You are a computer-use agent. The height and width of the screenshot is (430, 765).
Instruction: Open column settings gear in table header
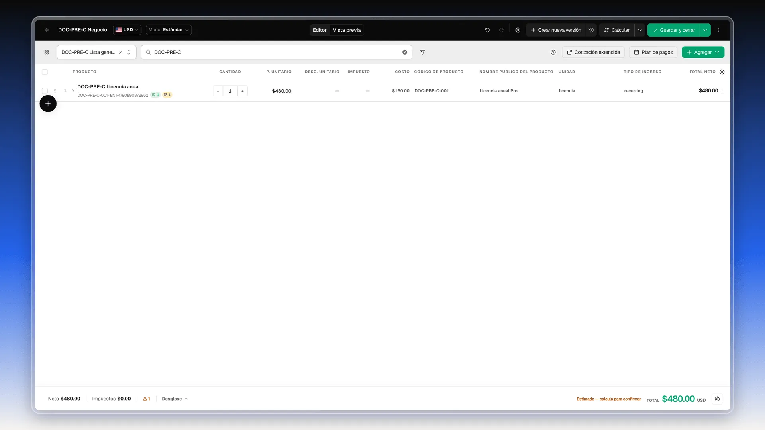click(x=722, y=72)
